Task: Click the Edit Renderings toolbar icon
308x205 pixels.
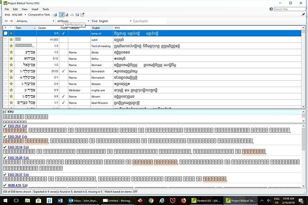Action: click(x=62, y=15)
